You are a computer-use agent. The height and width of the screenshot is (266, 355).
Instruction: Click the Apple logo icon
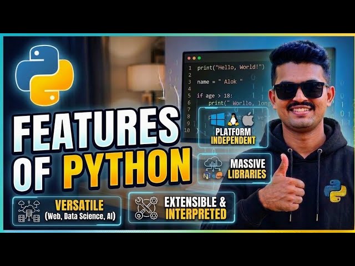point(248,119)
